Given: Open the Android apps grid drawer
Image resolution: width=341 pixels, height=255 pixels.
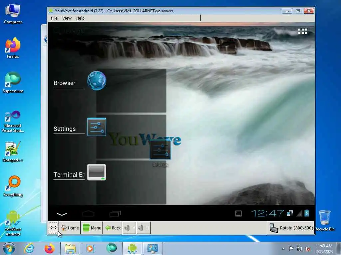Looking at the screenshot, I should pyautogui.click(x=302, y=31).
